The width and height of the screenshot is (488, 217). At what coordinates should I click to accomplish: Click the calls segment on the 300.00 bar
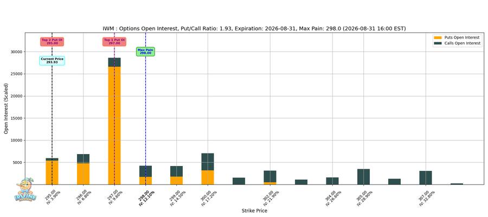click(x=208, y=162)
